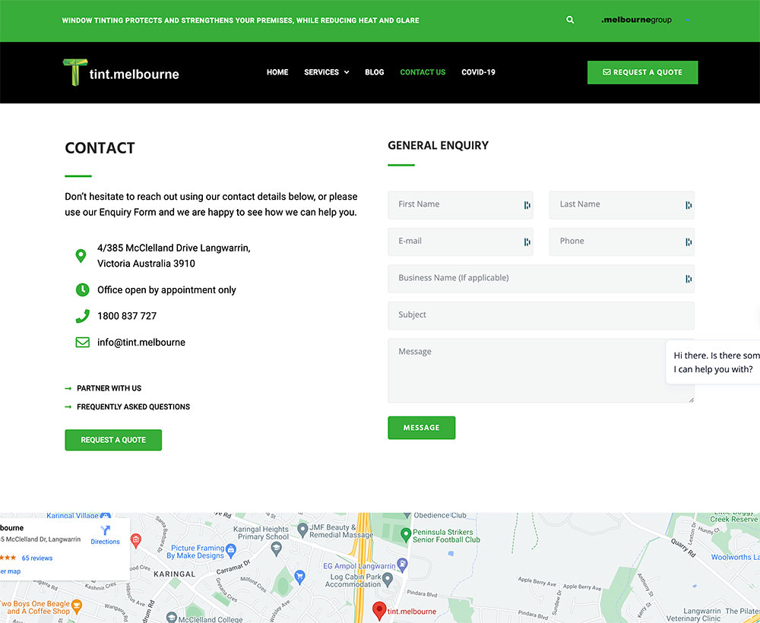This screenshot has height=623, width=760.
Task: Open the COVID-19 page
Action: click(478, 72)
